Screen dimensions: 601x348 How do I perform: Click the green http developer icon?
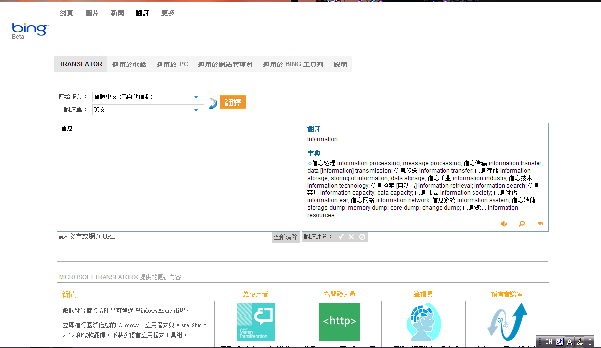click(340, 321)
